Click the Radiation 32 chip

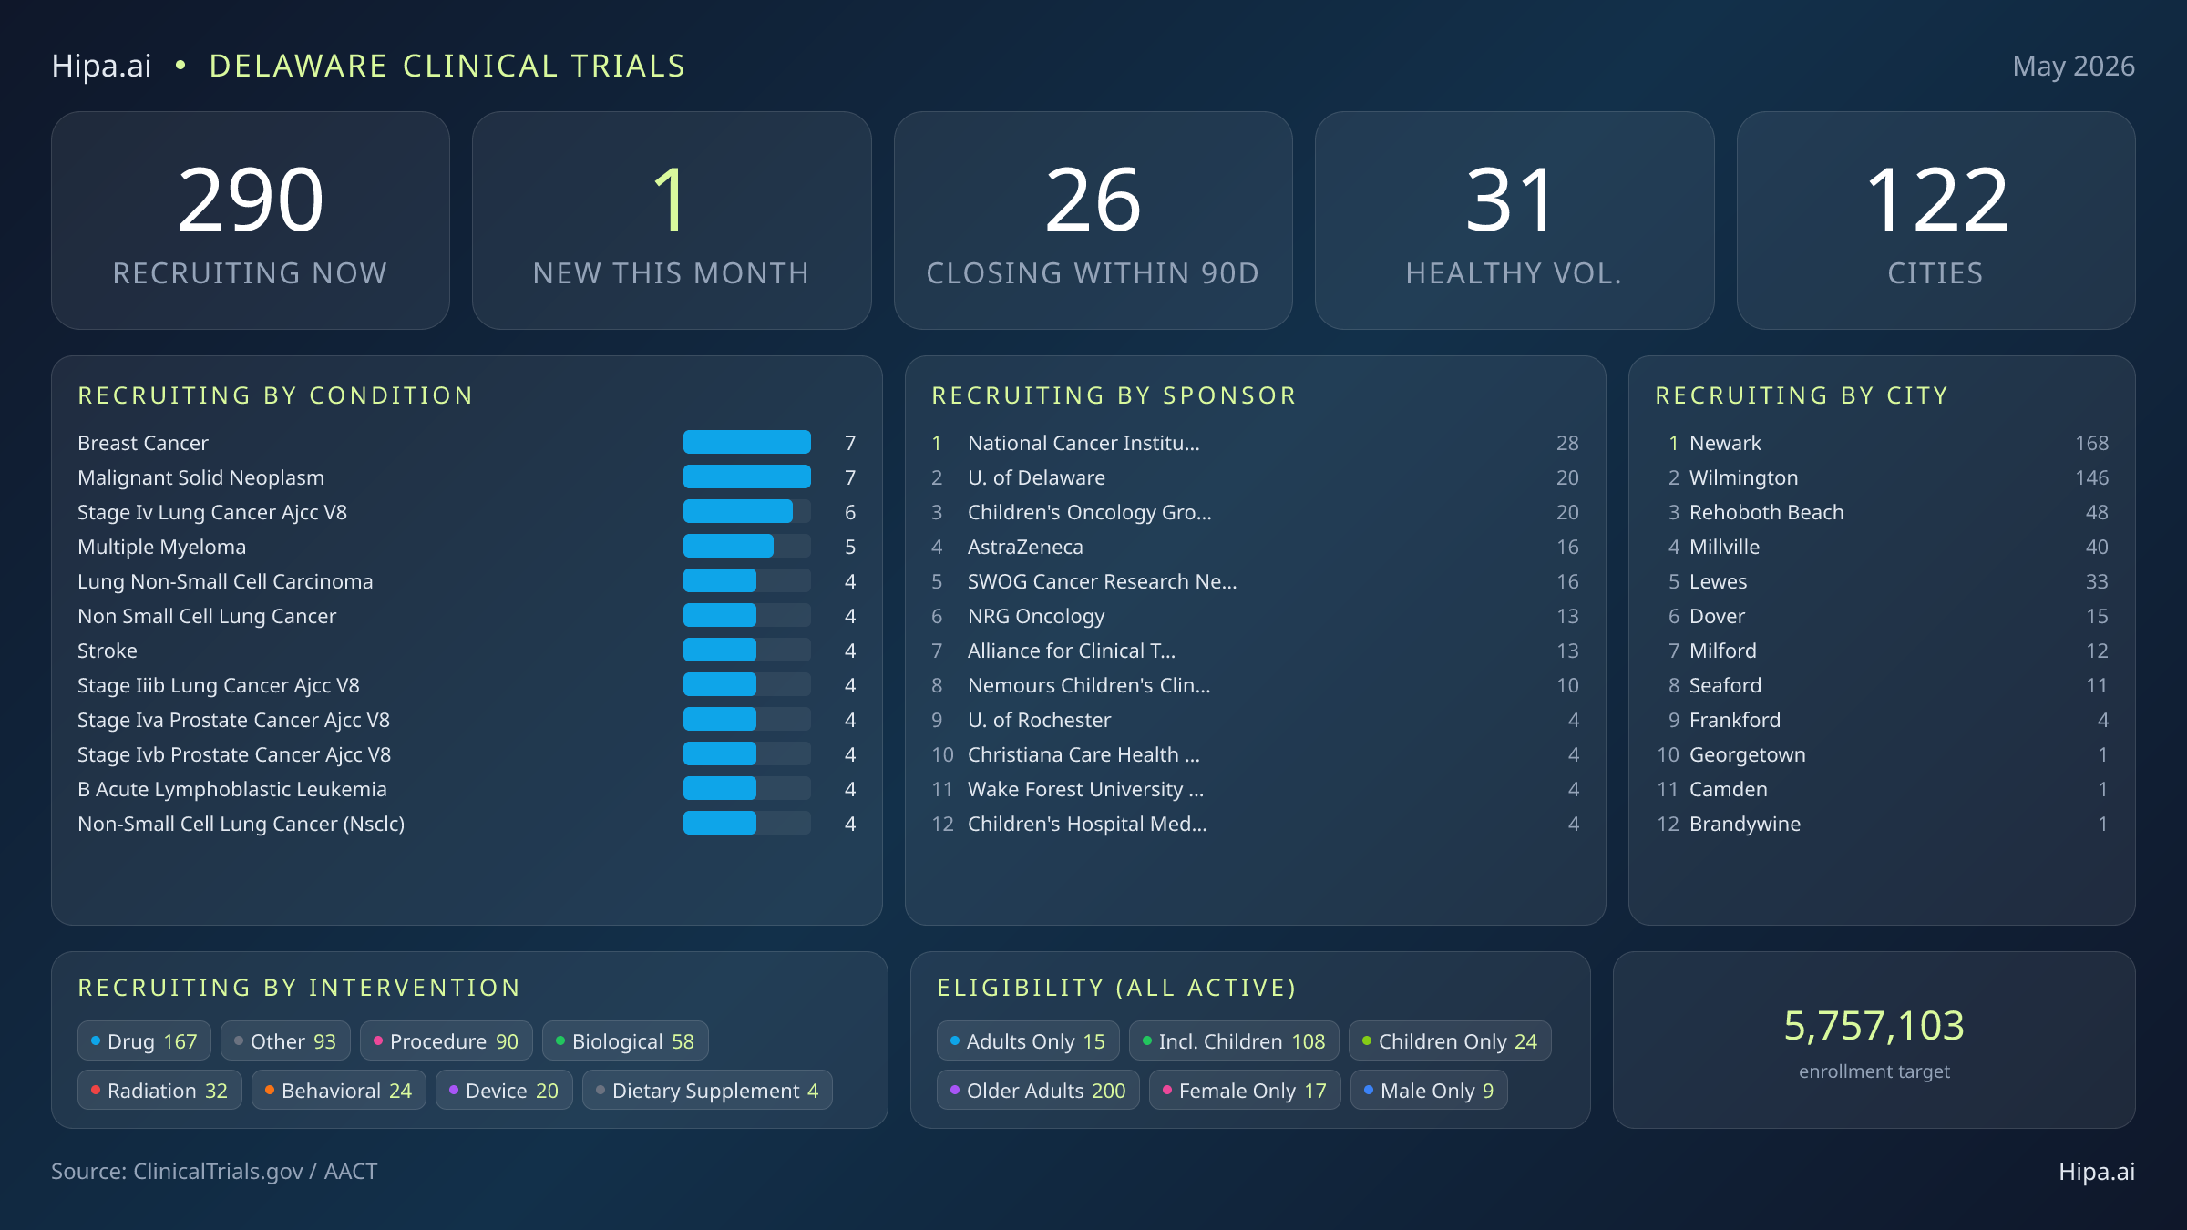[159, 1090]
